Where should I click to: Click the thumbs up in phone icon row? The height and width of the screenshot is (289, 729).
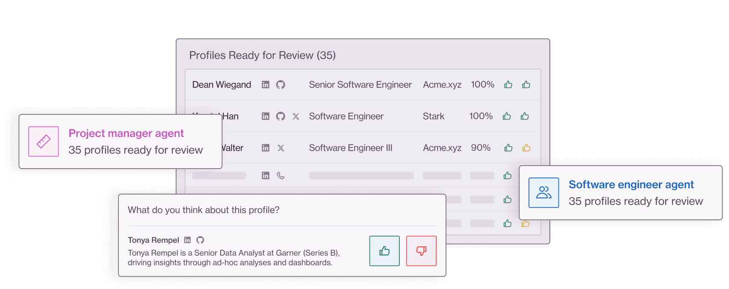click(508, 175)
